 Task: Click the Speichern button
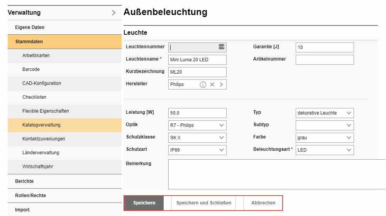[x=144, y=203]
